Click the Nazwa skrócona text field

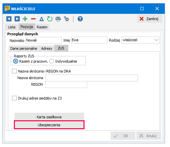tap(92, 78)
